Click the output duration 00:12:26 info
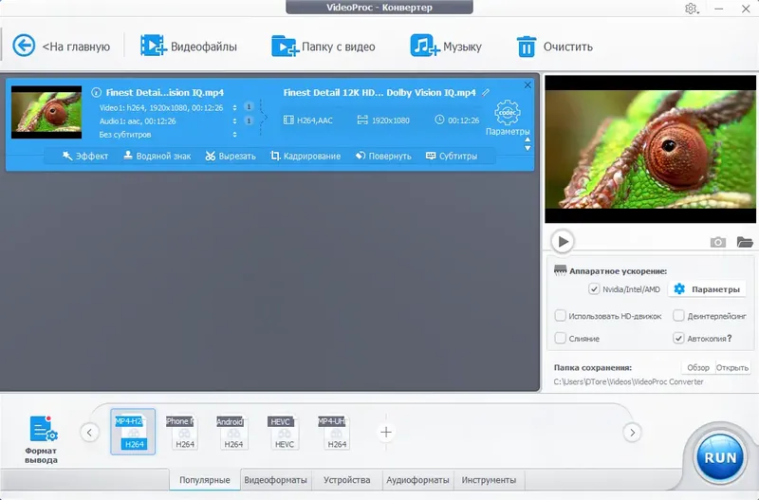This screenshot has width=759, height=500. click(457, 120)
